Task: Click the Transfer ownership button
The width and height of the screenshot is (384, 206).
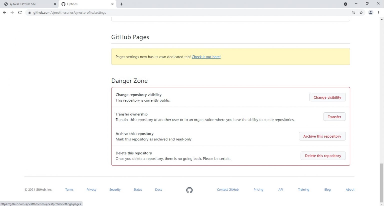Action: pos(334,117)
